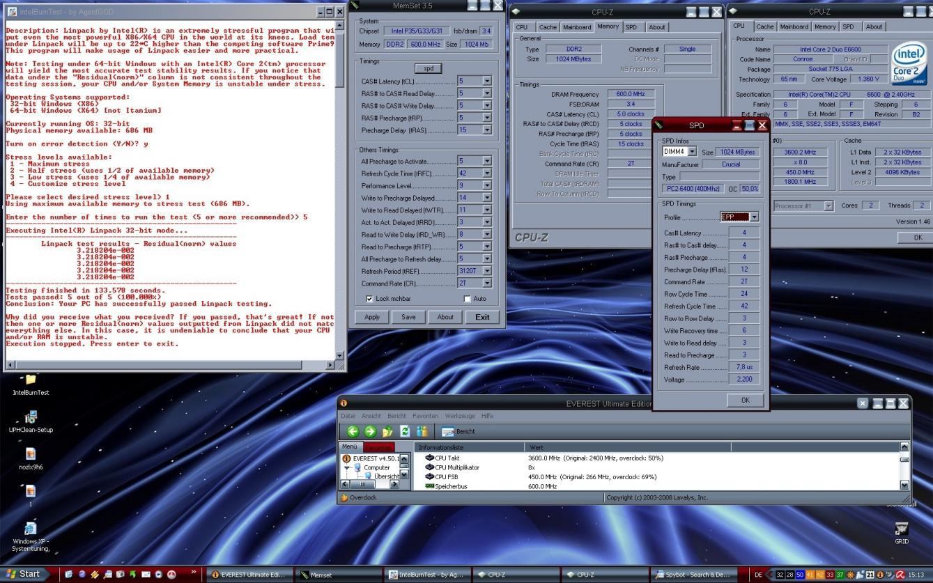Viewport: 933px width, 583px height.
Task: Click the Overclock status bar icon
Action: click(344, 497)
